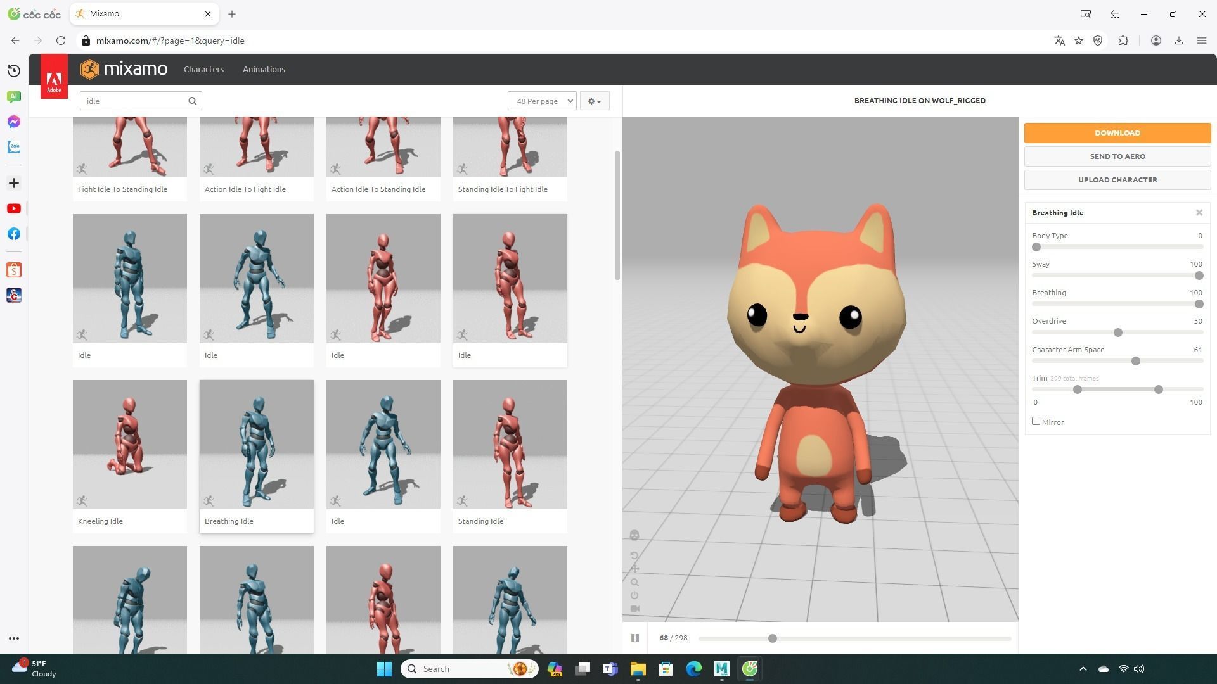This screenshot has width=1217, height=684.
Task: Click the power reset icon in viewport
Action: [634, 595]
